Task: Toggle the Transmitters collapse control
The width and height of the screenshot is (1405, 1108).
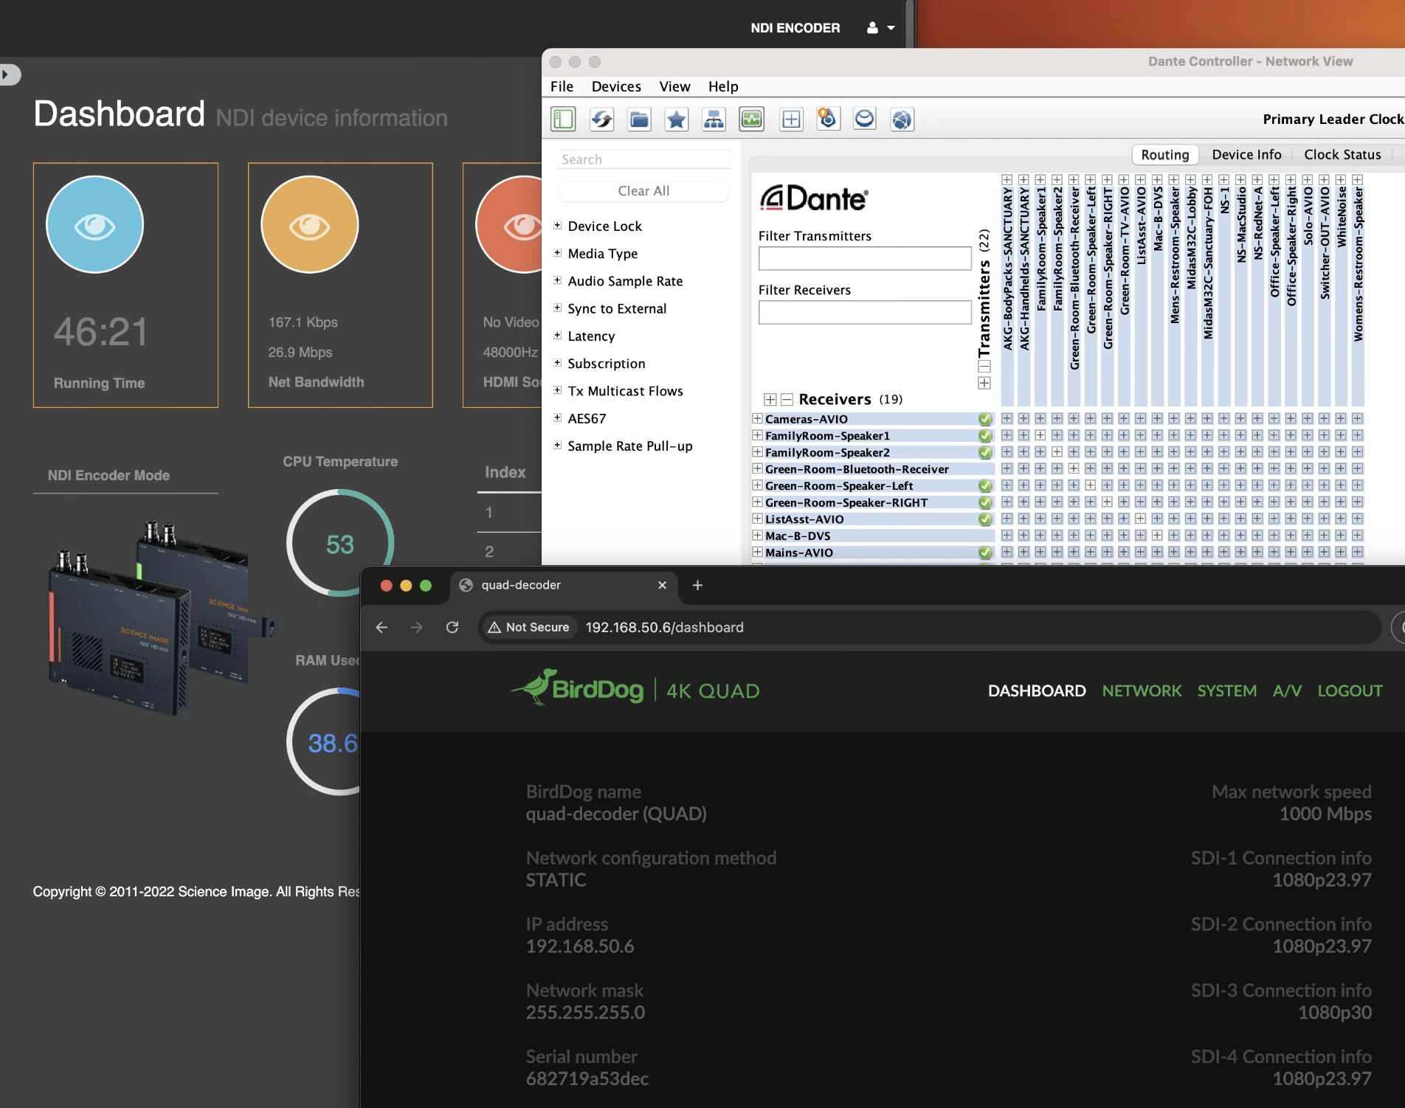Action: pyautogui.click(x=984, y=364)
